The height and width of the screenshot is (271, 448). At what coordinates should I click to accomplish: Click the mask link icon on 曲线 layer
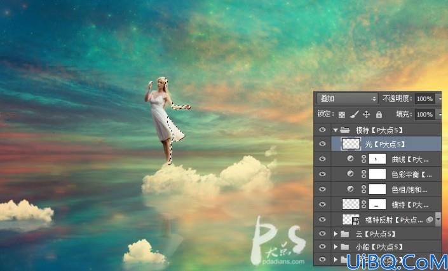pyautogui.click(x=363, y=159)
